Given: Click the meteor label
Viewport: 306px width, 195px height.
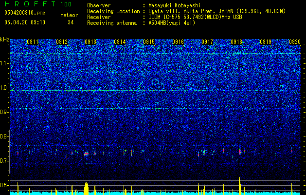Looking at the screenshot, I should coord(69,15).
